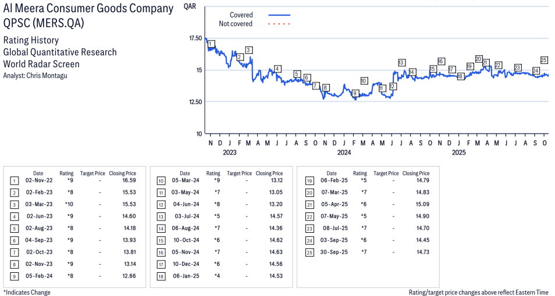555x296 pixels.
Task: Click chart marker 9 near the 2024 low
Action: [354, 93]
